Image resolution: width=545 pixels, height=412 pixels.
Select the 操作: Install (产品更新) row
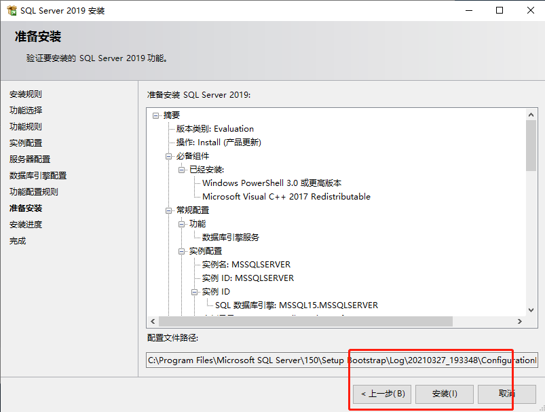point(219,143)
